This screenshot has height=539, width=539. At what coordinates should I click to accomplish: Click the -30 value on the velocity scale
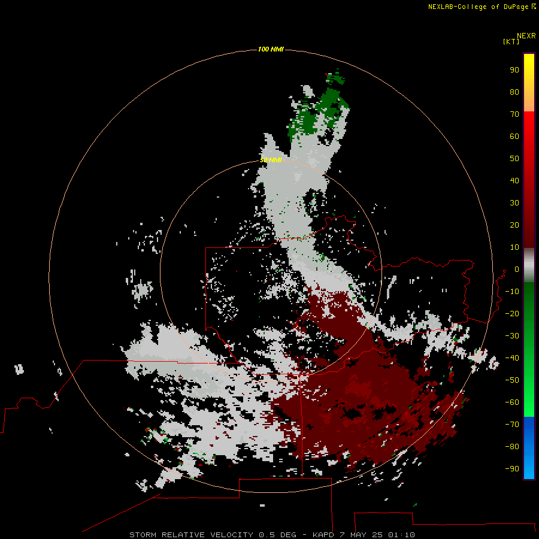coord(512,336)
